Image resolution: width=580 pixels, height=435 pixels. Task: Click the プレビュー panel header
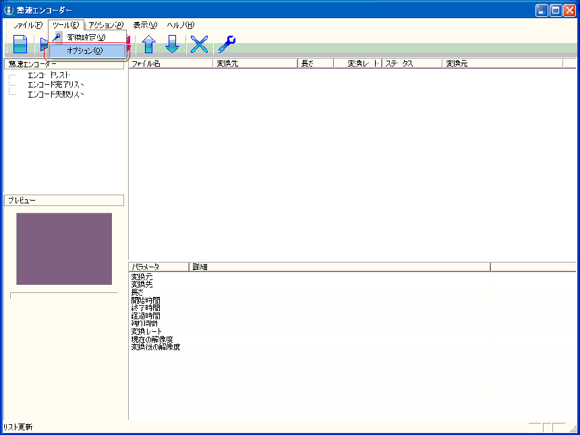point(64,200)
